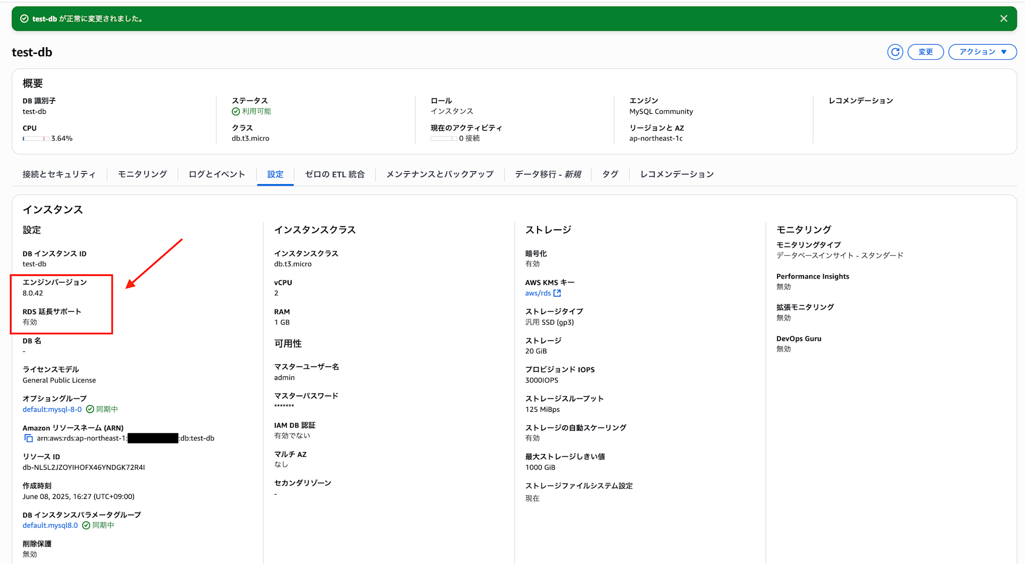Open external link icon beside aws/rds

click(x=557, y=293)
